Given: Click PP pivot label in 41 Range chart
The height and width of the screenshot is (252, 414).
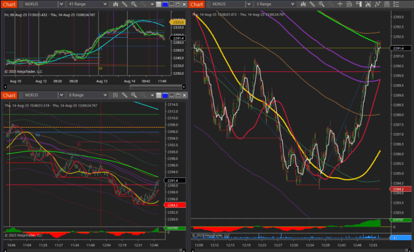Looking at the screenshot, I should (x=100, y=69).
